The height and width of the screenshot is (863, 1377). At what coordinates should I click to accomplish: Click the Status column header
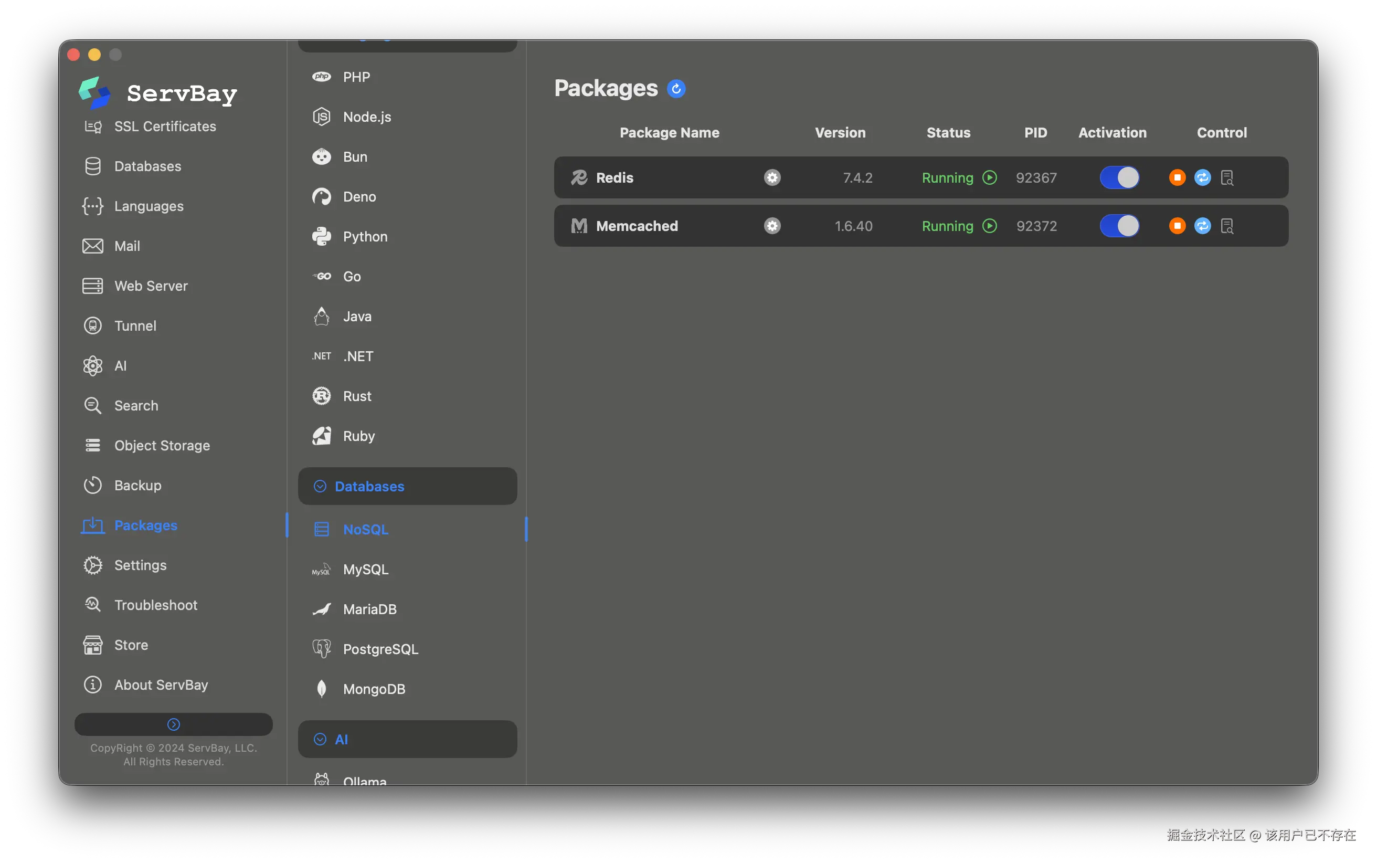[948, 132]
